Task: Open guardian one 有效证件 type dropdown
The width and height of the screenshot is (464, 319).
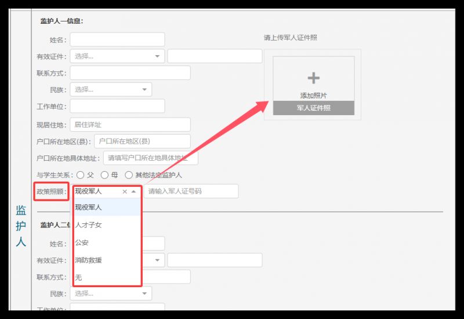Action: [x=117, y=56]
